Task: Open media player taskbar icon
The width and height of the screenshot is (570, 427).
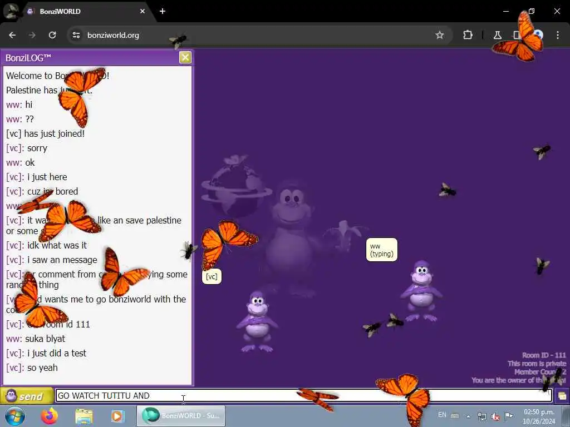Action: (x=117, y=416)
